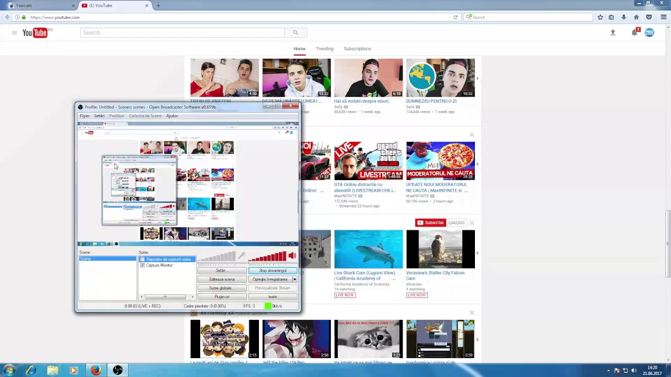Close the YouTube browser tab
The height and width of the screenshot is (377, 671).
point(147,5)
